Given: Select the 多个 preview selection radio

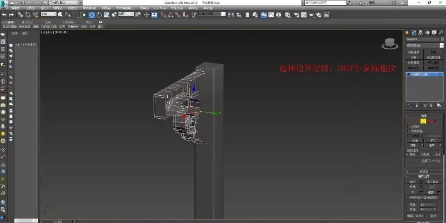Looking at the screenshot, I should coord(433,155).
